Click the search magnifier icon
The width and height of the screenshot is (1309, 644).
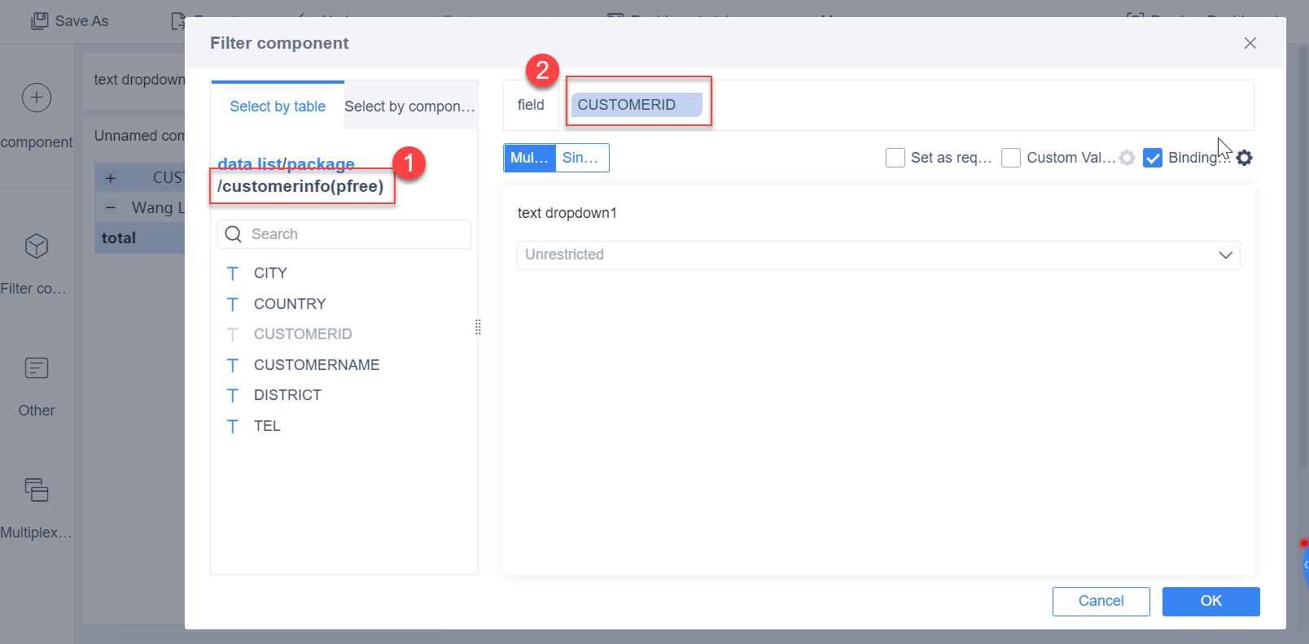[234, 234]
